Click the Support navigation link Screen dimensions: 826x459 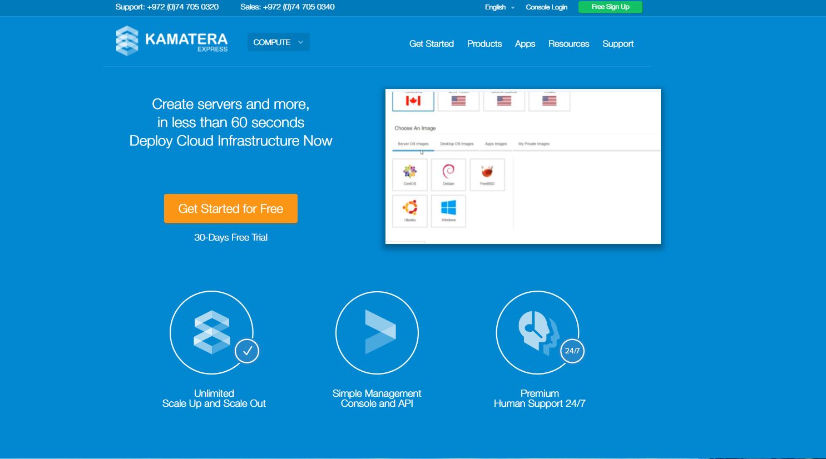pyautogui.click(x=618, y=44)
